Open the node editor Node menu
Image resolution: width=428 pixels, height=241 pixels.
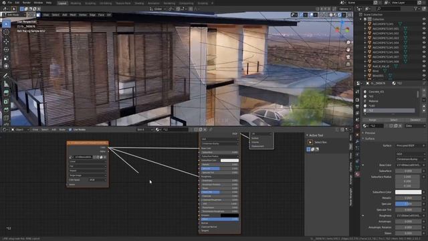coord(62,129)
